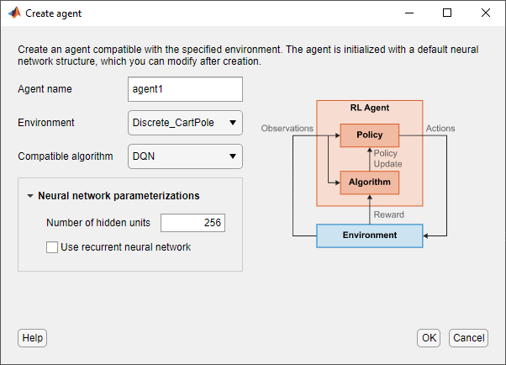Screen dimensions: 506x365
Task: Collapse the Neural network parameterizations section
Action: [x=30, y=196]
